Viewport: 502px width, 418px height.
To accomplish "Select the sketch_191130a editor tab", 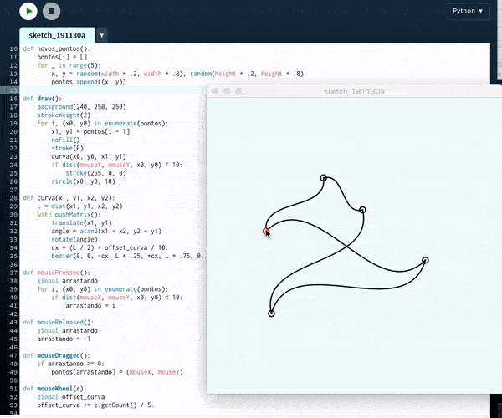I will click(58, 36).
